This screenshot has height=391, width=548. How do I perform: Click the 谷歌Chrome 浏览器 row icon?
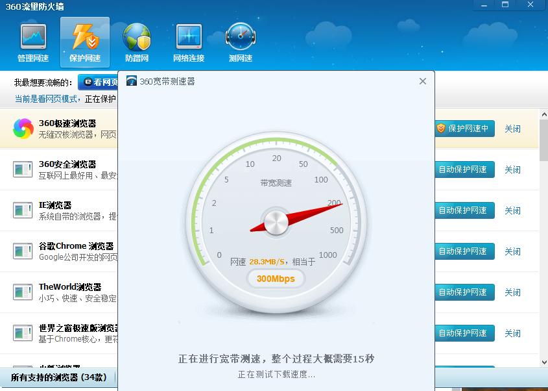23,251
